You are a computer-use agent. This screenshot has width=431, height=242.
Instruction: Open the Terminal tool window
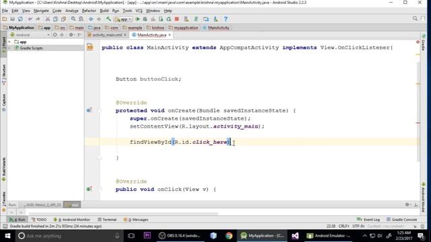(x=107, y=220)
